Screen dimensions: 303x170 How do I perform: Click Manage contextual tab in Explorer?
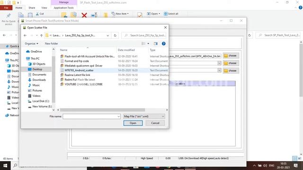pyautogui.click(x=64, y=2)
